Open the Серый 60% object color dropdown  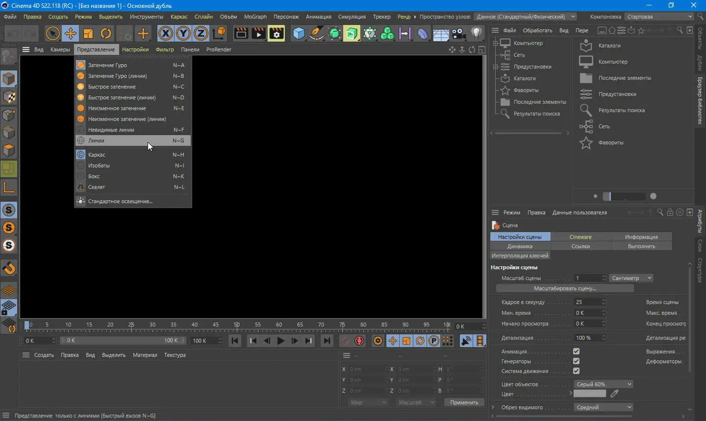pyautogui.click(x=604, y=384)
